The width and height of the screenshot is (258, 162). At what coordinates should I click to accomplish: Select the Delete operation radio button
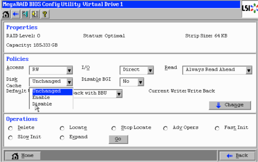point(11,129)
